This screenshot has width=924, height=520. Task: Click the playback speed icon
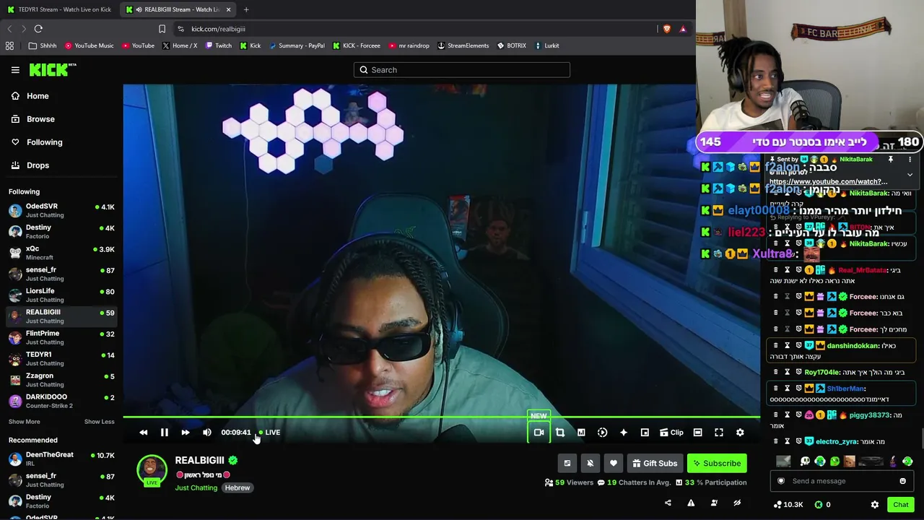tap(602, 433)
